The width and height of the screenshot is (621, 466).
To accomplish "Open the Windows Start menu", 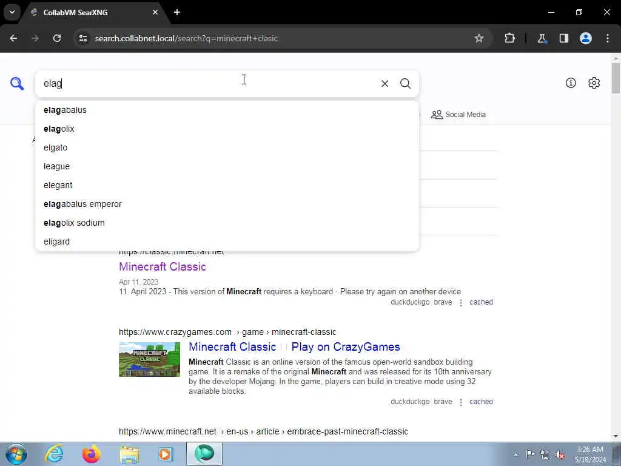I will point(16,454).
